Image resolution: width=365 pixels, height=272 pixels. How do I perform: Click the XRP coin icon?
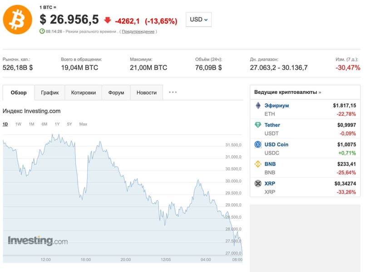[x=258, y=184]
